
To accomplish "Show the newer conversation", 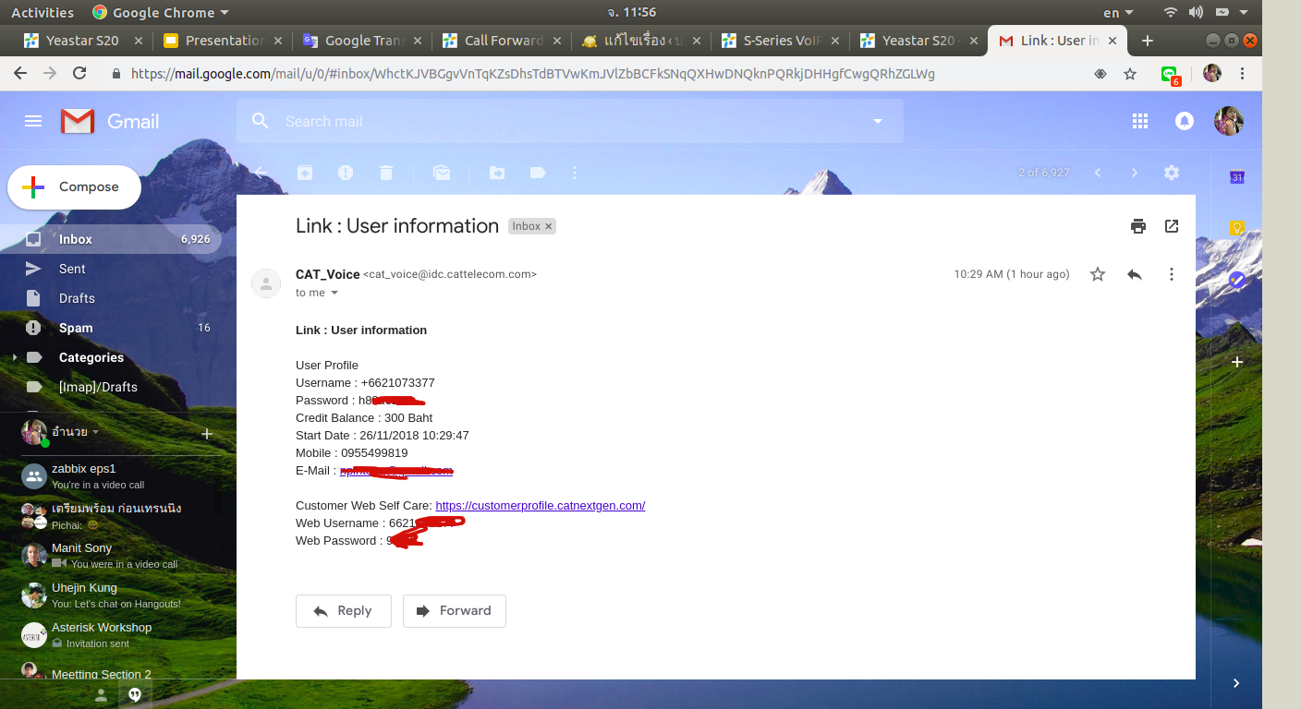I will [x=1098, y=173].
